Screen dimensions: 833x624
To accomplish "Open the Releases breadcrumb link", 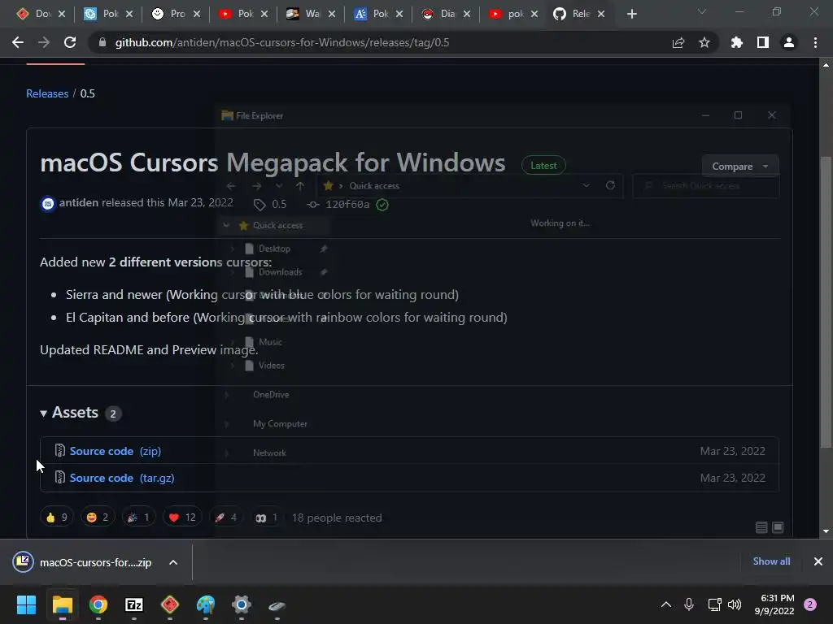I will 47,93.
